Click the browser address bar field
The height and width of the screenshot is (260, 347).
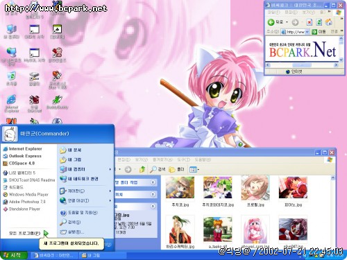pyautogui.click(x=295, y=32)
